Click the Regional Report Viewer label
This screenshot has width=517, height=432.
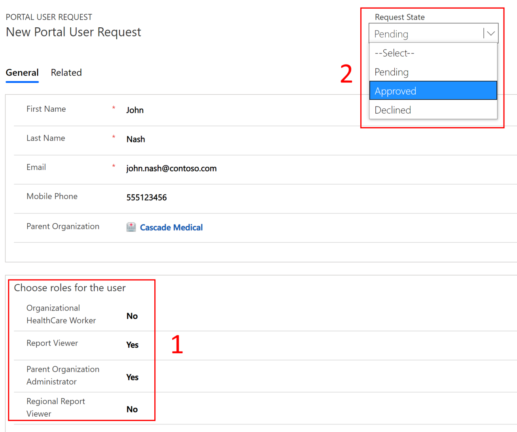tap(56, 407)
